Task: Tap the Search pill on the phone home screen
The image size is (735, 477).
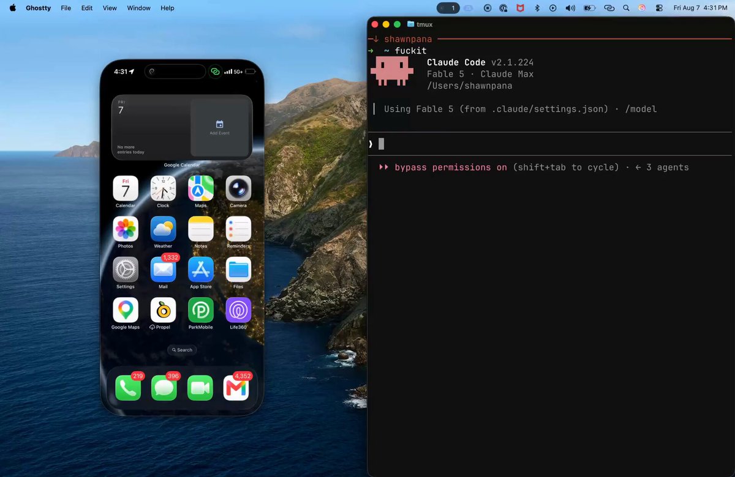Action: [182, 350]
